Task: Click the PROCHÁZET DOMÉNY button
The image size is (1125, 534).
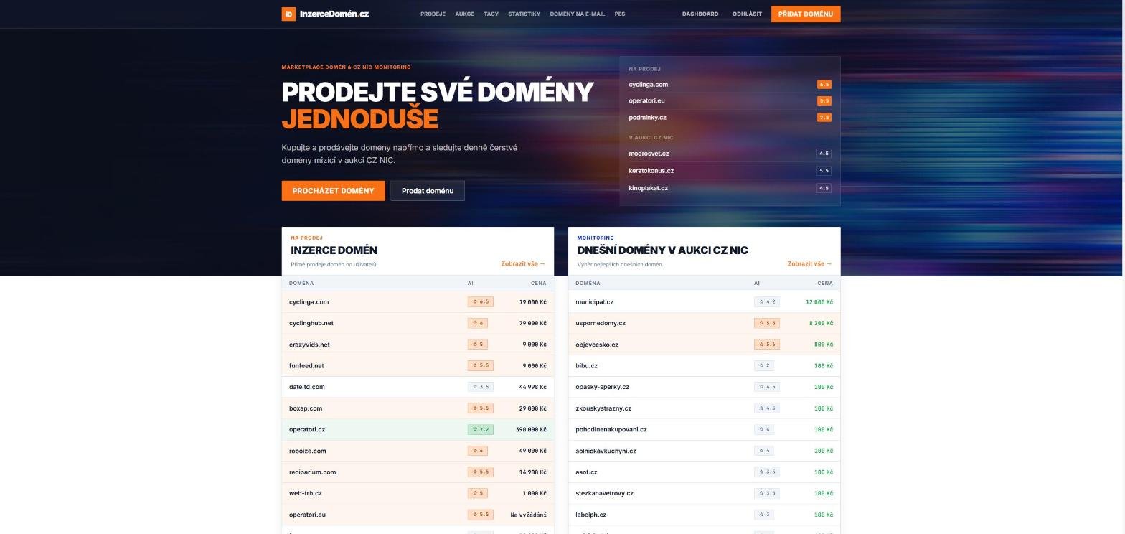Action: tap(333, 191)
